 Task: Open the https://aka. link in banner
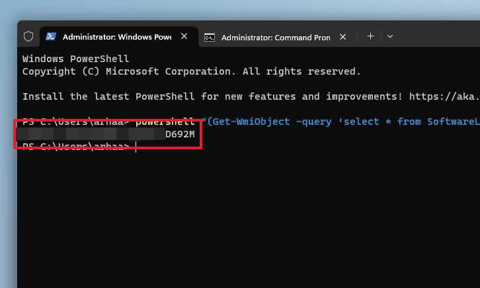point(444,96)
